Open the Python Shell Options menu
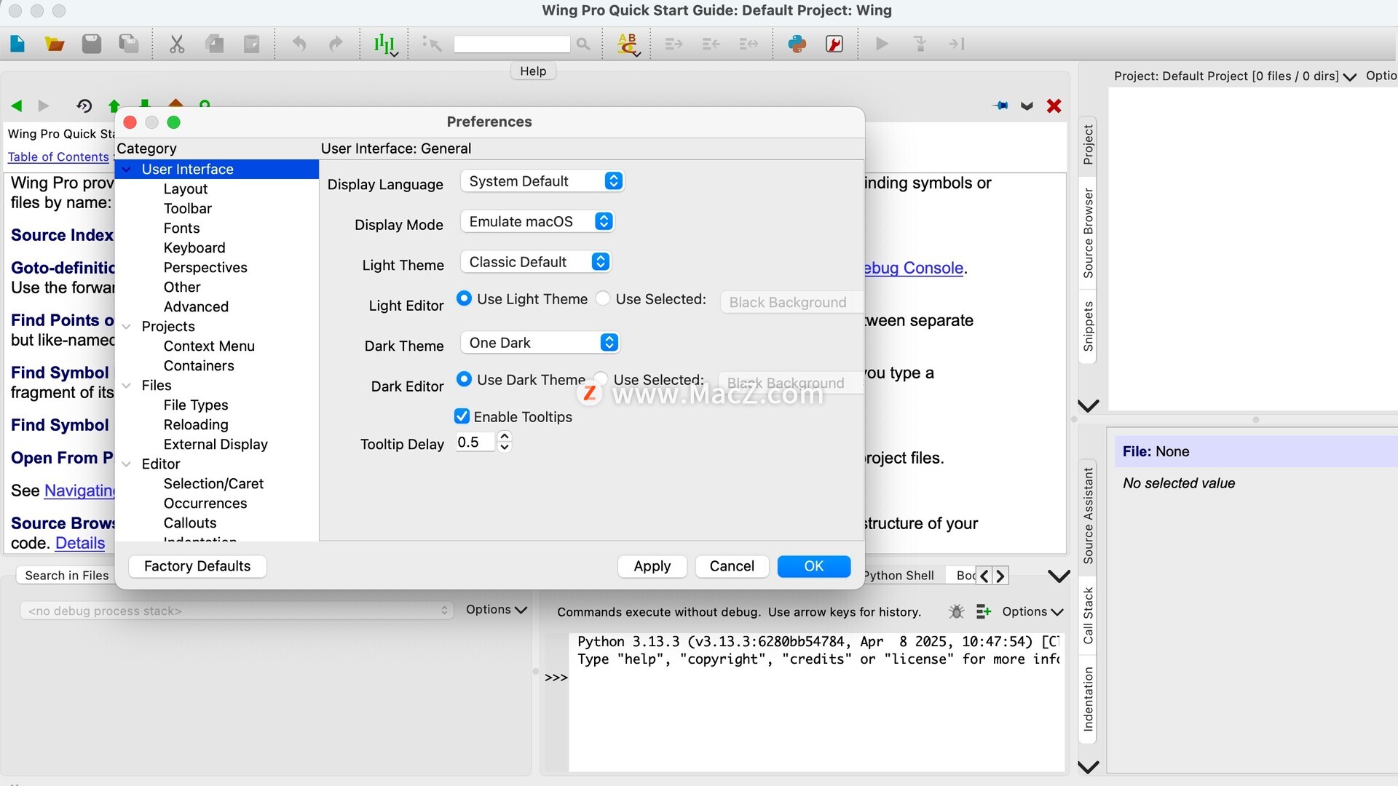1398x786 pixels. [1032, 611]
